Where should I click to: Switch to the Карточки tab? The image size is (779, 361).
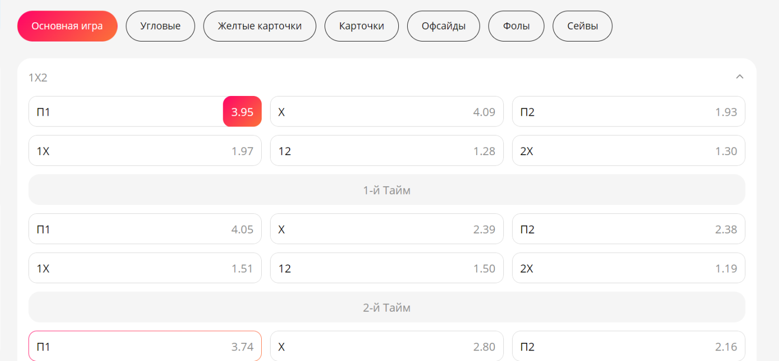tap(361, 26)
